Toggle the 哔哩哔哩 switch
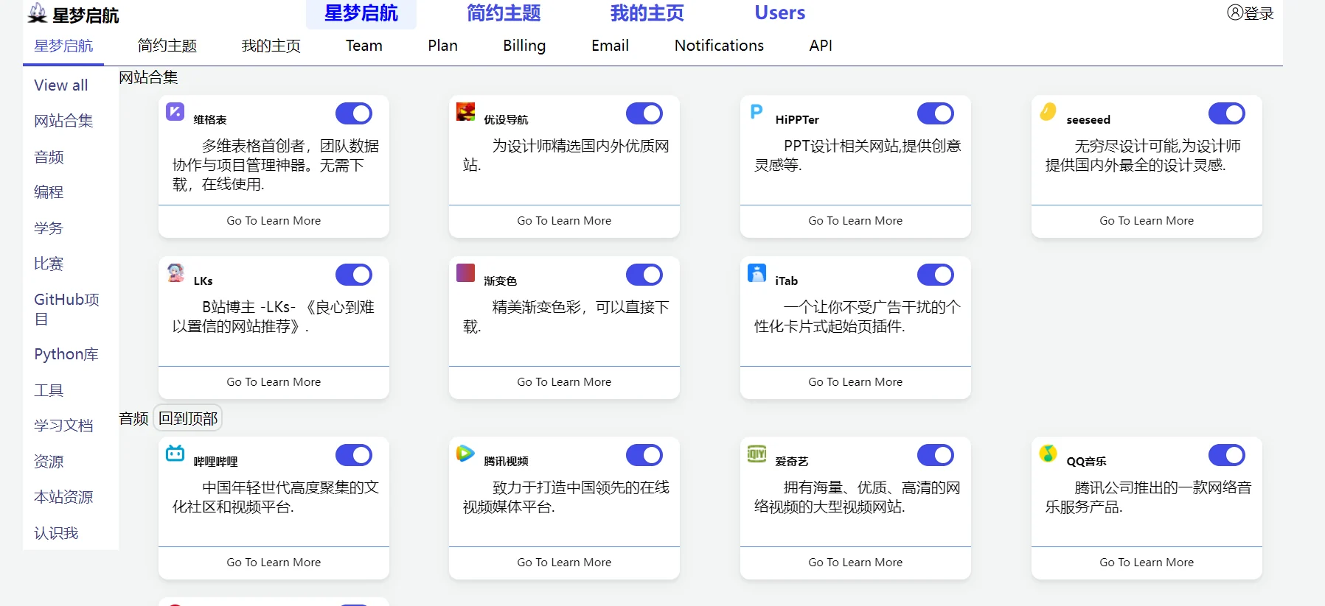This screenshot has height=606, width=1325. (x=354, y=455)
